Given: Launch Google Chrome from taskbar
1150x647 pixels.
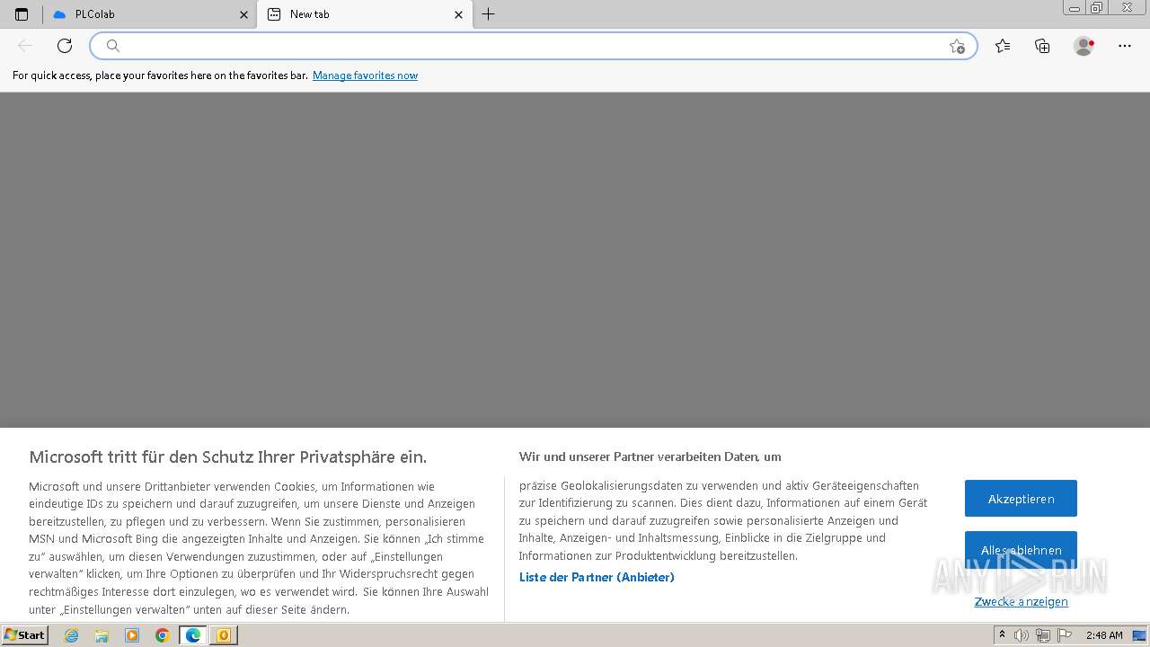Looking at the screenshot, I should coord(163,635).
